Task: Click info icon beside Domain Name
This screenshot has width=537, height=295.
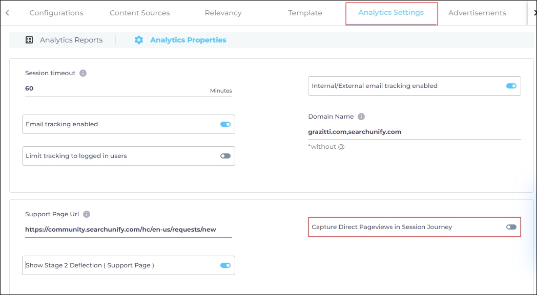Action: (x=361, y=117)
